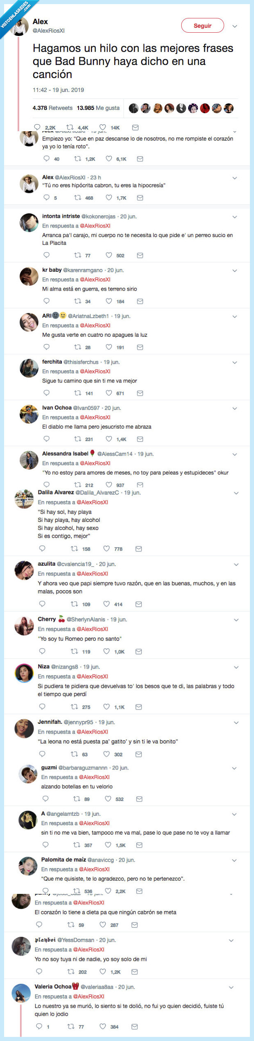Send Ivan Ochoa's tweet via envelope icon

140,439
